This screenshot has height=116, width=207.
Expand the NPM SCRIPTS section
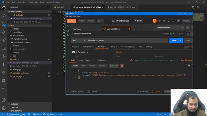(30, 111)
